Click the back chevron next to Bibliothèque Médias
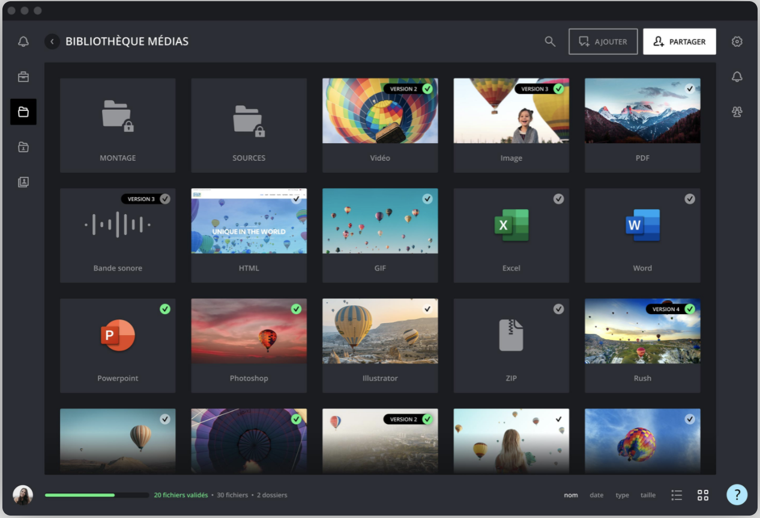760x518 pixels. click(x=52, y=41)
